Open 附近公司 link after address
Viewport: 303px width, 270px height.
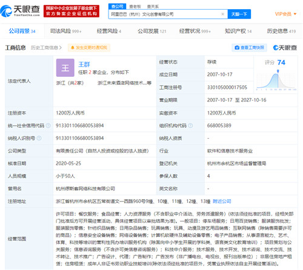pos(222,201)
